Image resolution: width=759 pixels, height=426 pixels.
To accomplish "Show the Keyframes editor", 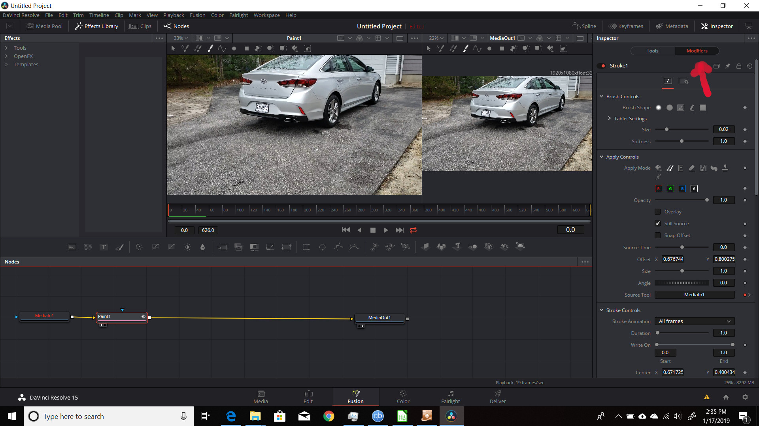I will coord(625,26).
